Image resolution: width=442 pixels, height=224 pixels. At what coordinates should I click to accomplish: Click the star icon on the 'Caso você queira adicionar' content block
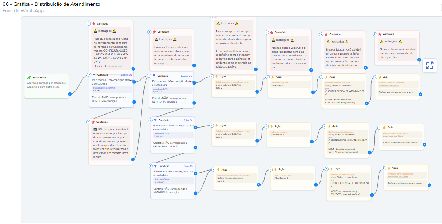click(154, 32)
